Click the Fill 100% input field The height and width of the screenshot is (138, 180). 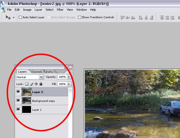click(x=62, y=84)
